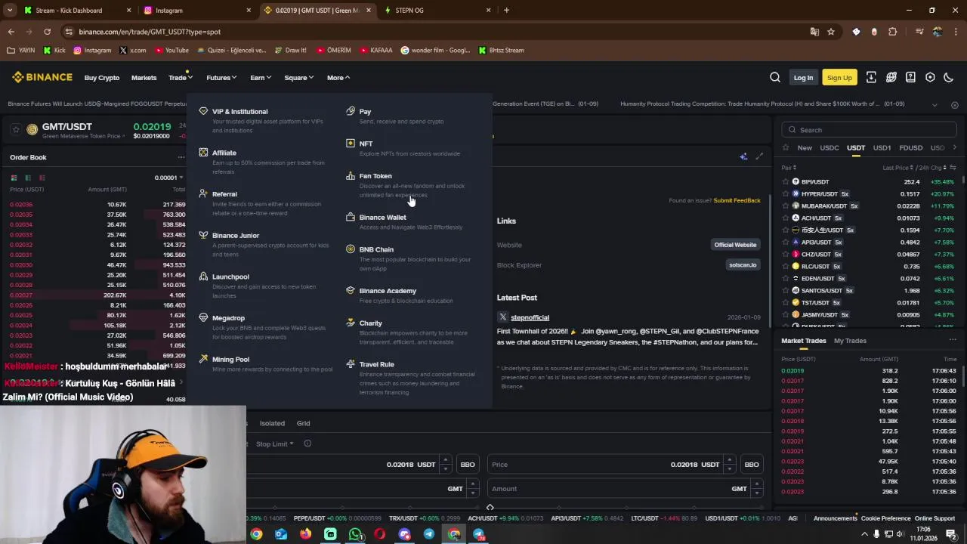This screenshot has width=967, height=544.
Task: Click the sell Amount input field
Action: 625,489
